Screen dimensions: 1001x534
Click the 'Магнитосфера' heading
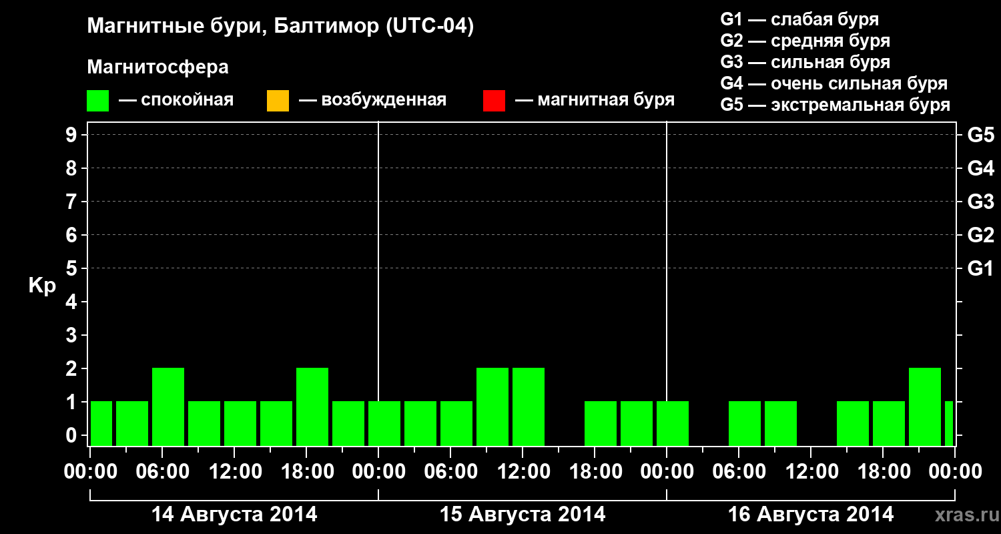click(157, 67)
